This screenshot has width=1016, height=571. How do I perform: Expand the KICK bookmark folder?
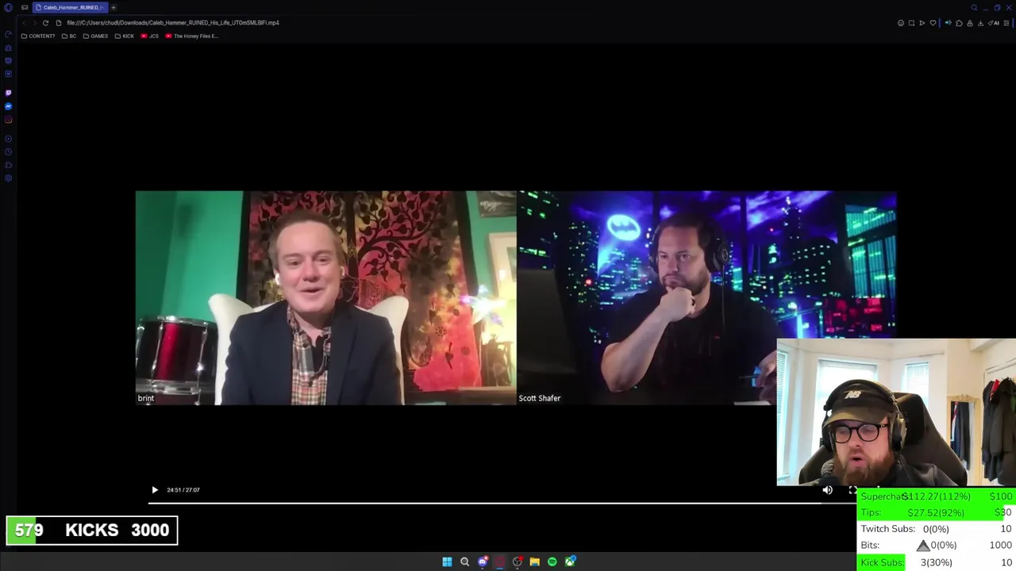[x=125, y=36]
